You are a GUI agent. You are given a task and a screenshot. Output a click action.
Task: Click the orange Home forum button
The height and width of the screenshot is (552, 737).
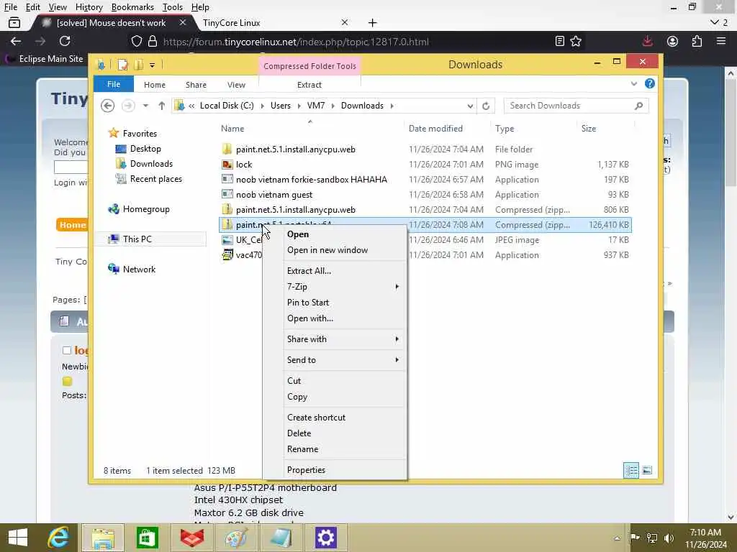[x=73, y=225]
